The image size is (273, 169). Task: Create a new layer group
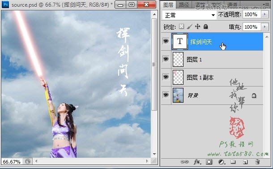233,162
